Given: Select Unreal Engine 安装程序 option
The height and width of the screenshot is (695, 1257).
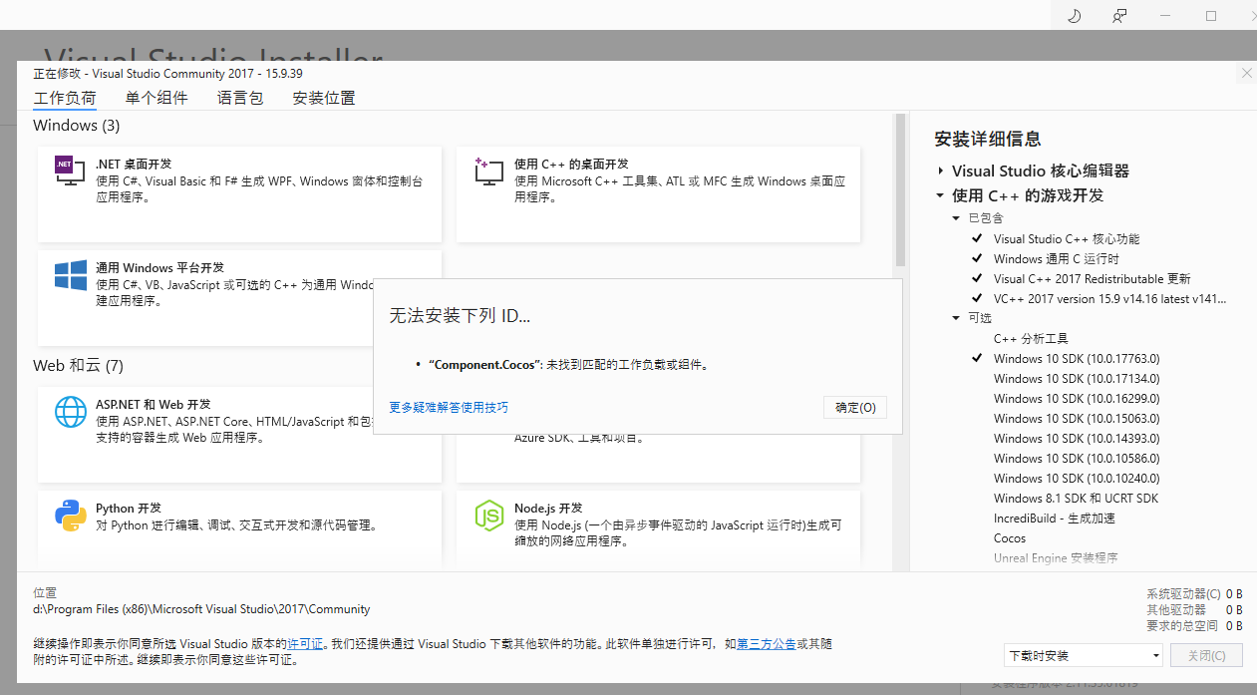Looking at the screenshot, I should 1056,557.
